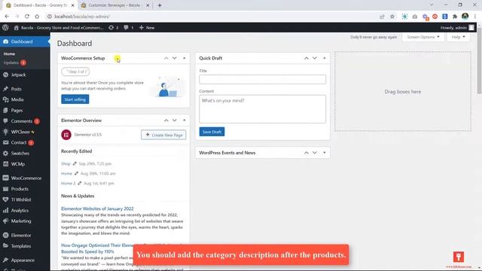Open browser extensions puzzle icon
The height and width of the screenshot is (271, 482).
tap(455, 17)
